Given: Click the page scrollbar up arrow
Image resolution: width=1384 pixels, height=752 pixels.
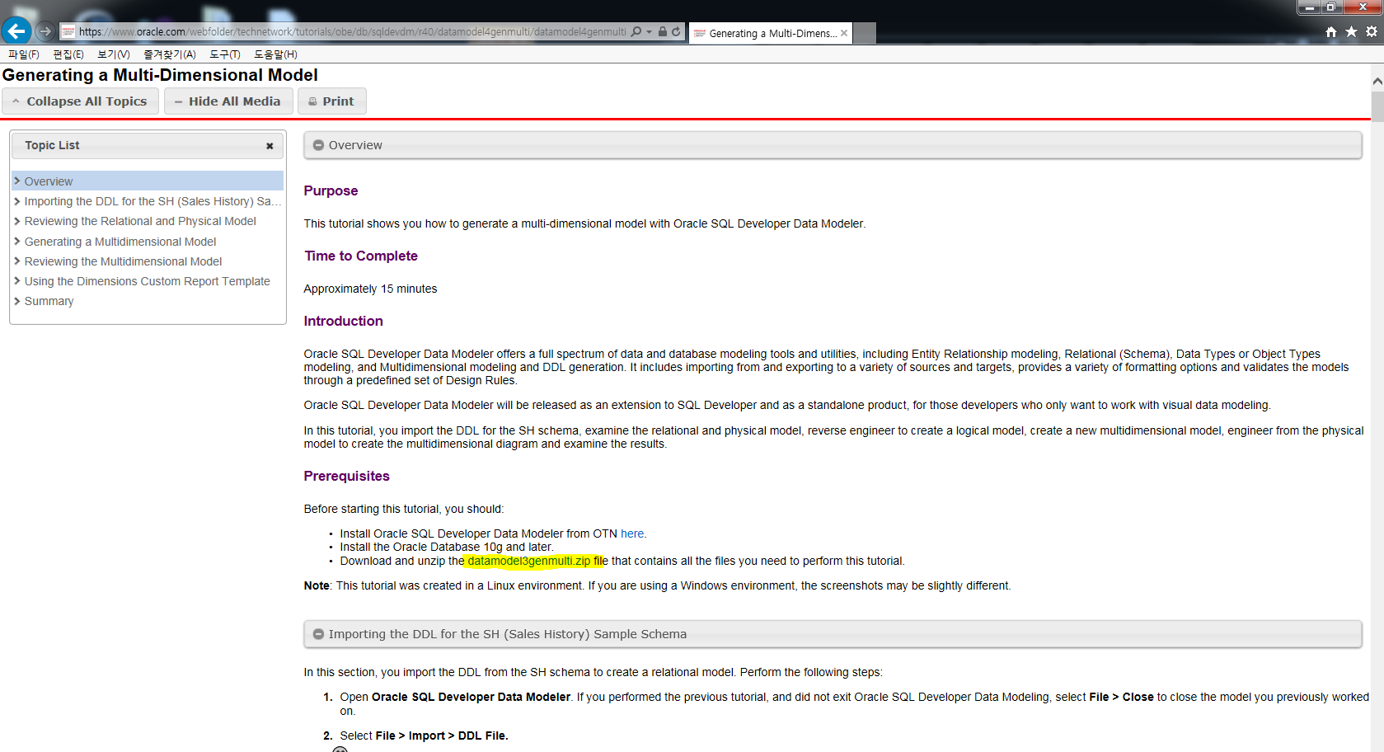Looking at the screenshot, I should [x=1377, y=82].
